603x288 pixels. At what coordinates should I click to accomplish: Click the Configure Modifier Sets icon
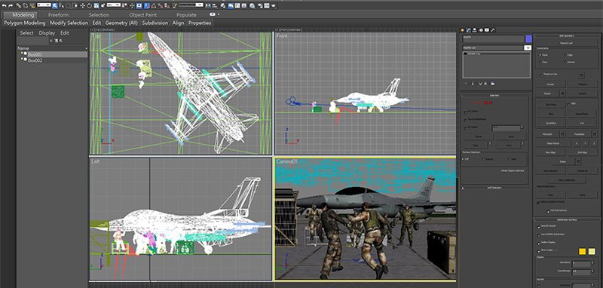493,84
